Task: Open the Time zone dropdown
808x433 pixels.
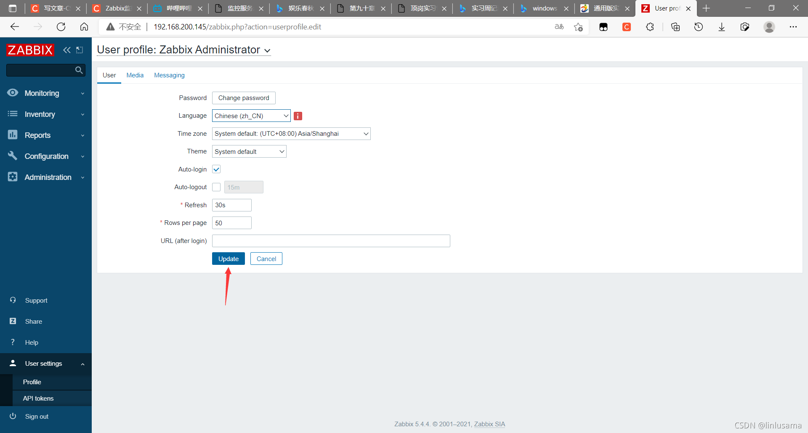Action: tap(291, 134)
